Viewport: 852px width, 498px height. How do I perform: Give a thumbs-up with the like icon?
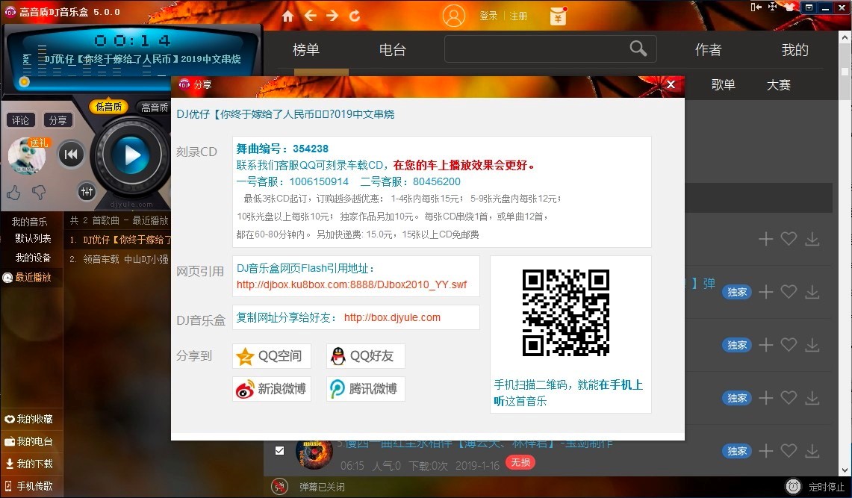pyautogui.click(x=14, y=192)
